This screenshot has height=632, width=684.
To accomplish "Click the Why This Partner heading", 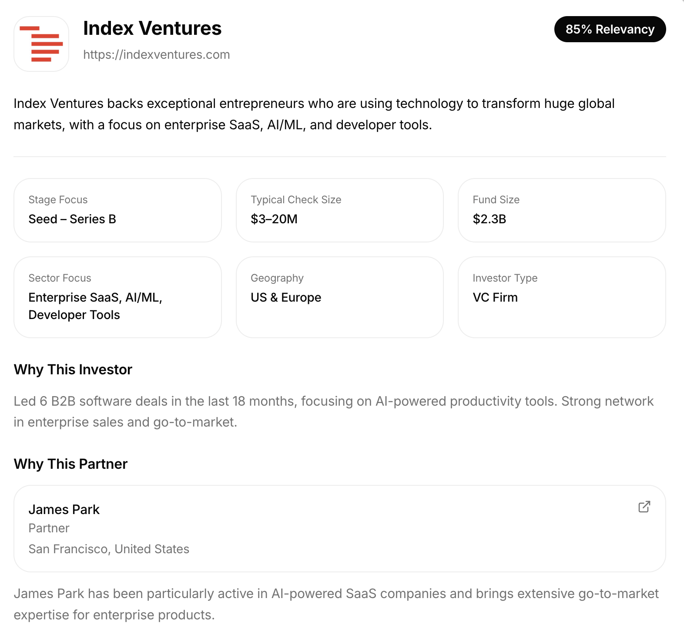I will [x=70, y=464].
